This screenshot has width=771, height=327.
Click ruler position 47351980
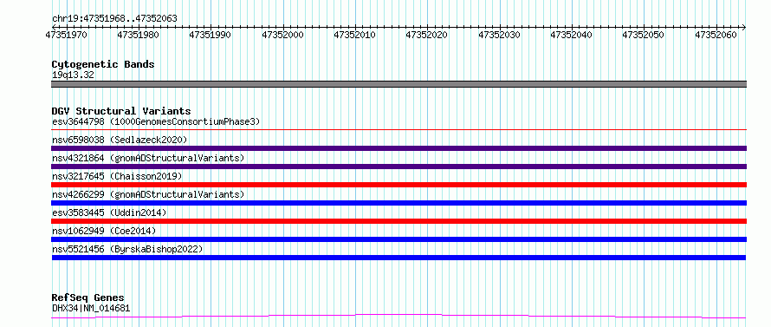pos(139,35)
